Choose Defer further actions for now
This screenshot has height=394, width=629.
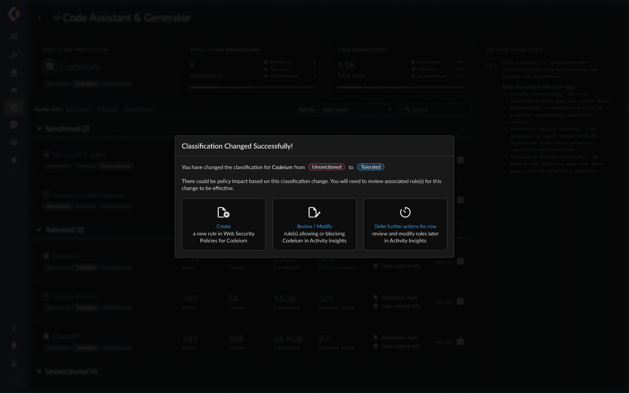tap(405, 226)
